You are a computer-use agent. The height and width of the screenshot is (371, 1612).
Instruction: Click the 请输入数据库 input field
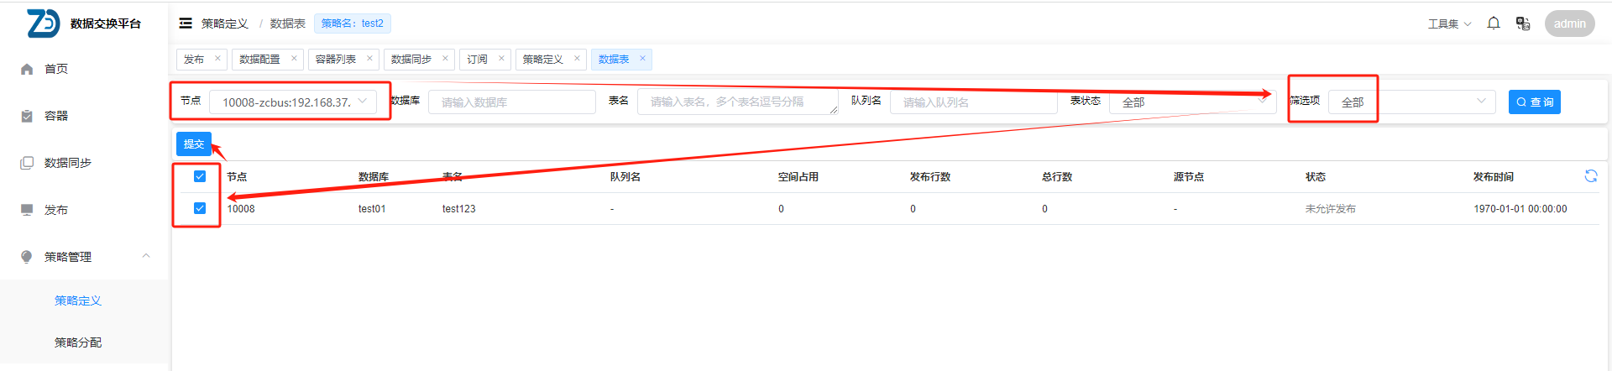coord(511,102)
